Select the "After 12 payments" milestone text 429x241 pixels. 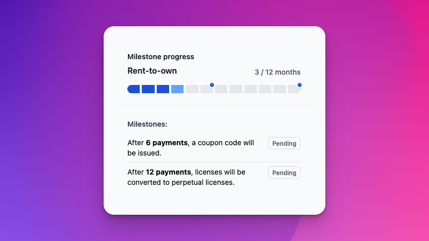186,177
